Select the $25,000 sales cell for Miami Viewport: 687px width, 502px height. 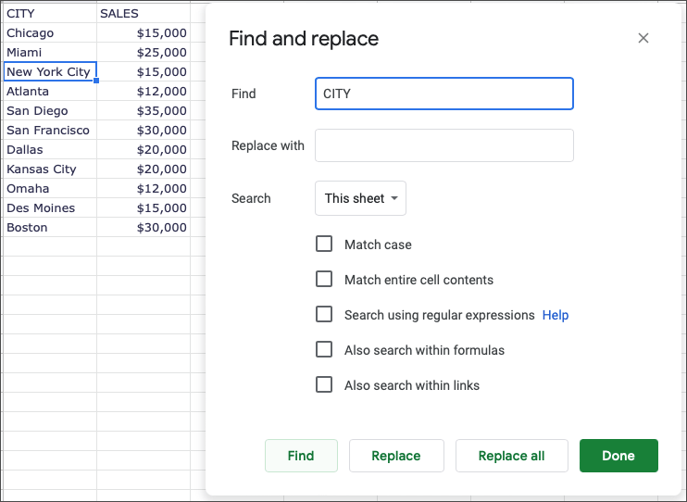(144, 52)
